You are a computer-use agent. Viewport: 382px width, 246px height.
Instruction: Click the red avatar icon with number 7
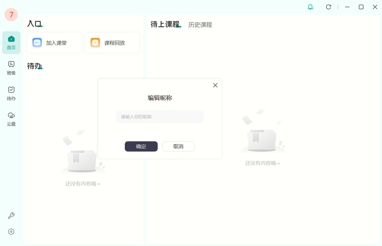coord(11,15)
